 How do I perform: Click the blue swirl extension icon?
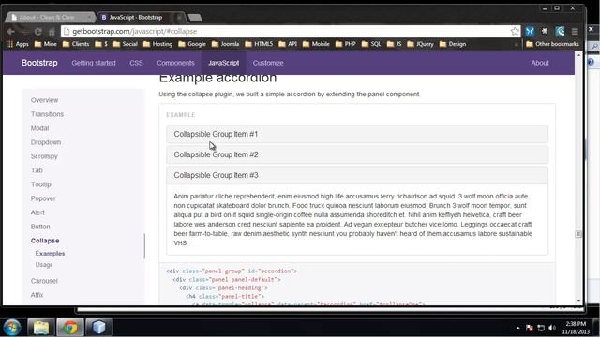pos(561,31)
